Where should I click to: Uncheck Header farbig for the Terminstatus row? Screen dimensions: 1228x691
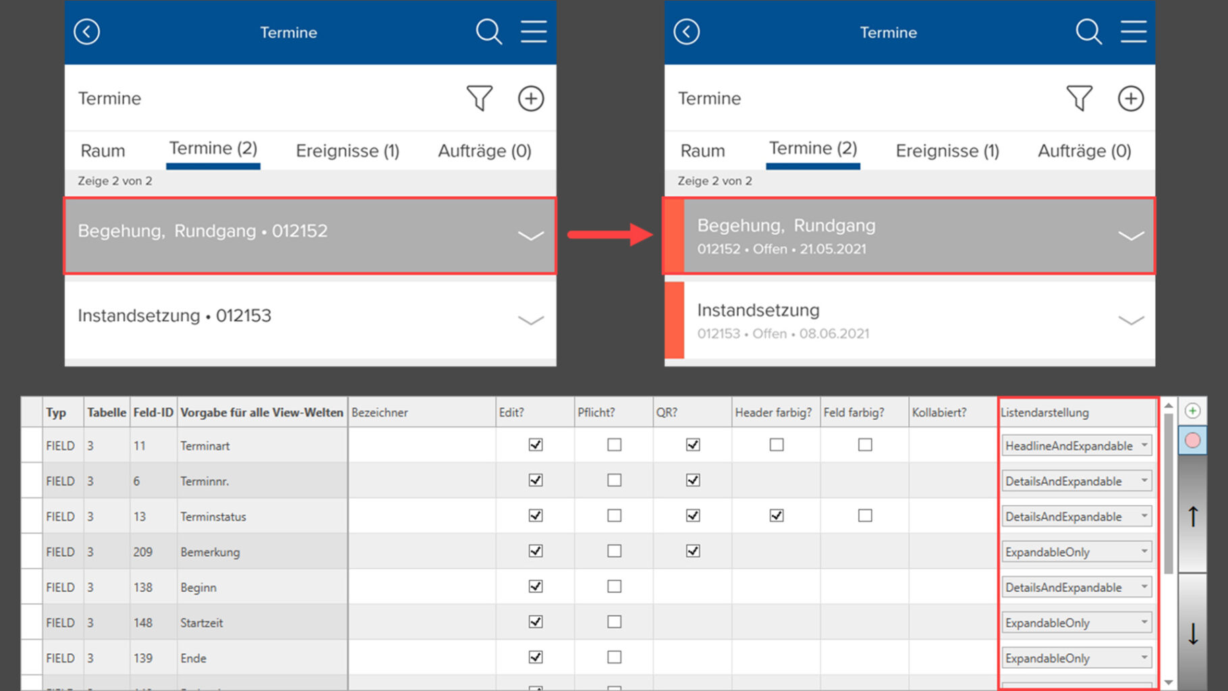click(x=777, y=516)
